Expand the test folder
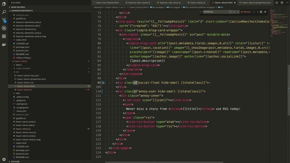Viewport: 290px width, 163px height. click(18, 93)
